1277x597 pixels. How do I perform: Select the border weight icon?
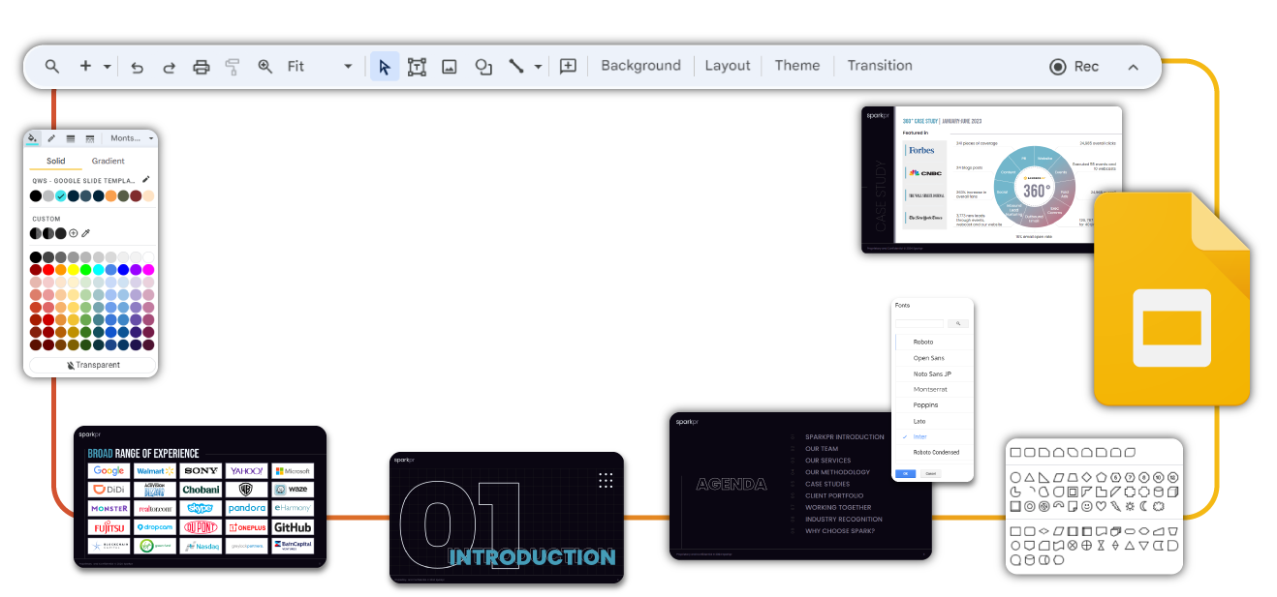click(x=70, y=137)
